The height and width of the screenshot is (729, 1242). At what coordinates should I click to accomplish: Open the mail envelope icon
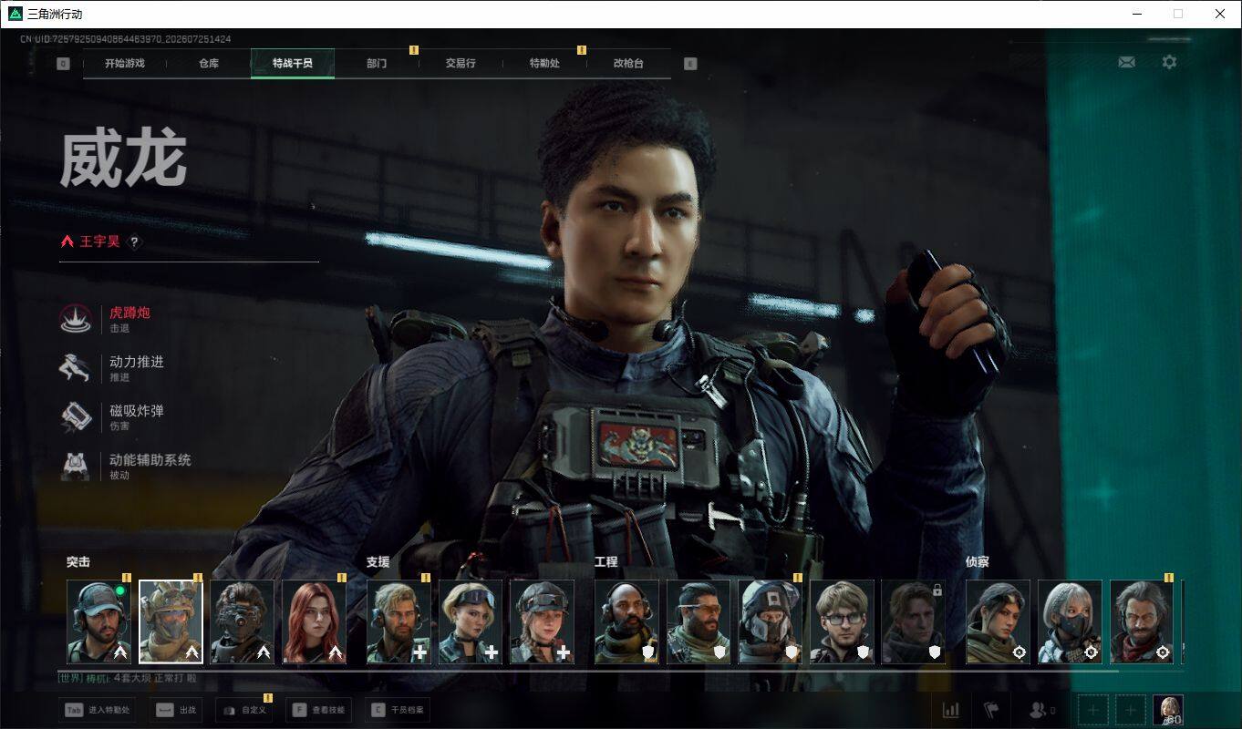1126,62
